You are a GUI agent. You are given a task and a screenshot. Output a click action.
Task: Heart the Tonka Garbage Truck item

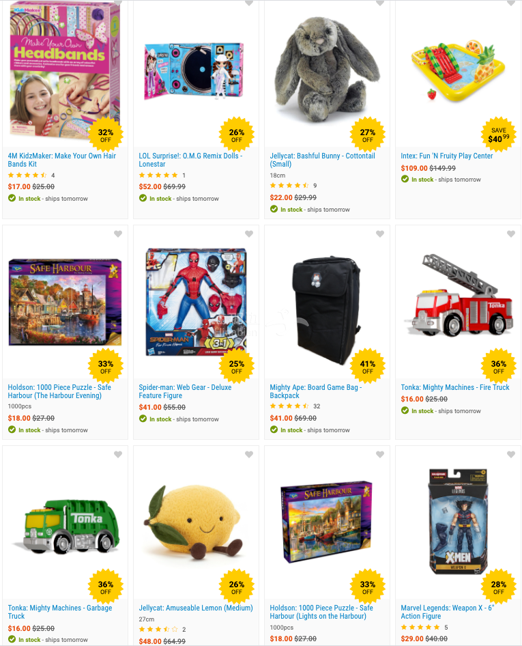[118, 454]
